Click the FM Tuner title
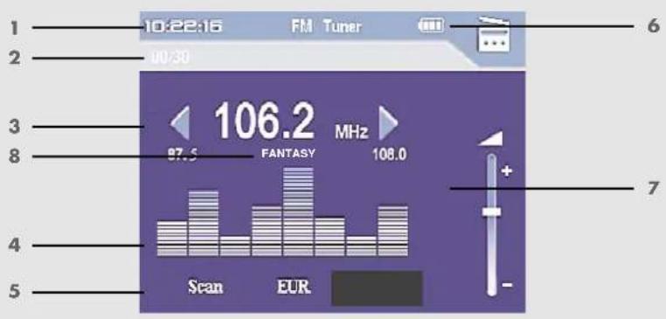666x319 pixels. point(326,27)
